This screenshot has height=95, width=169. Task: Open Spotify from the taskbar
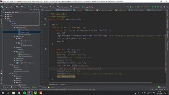click(25, 93)
